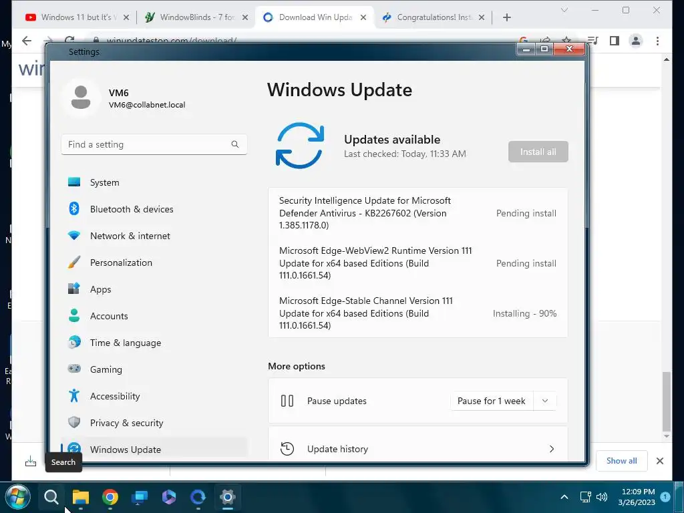Show hidden system tray icons

(564, 497)
